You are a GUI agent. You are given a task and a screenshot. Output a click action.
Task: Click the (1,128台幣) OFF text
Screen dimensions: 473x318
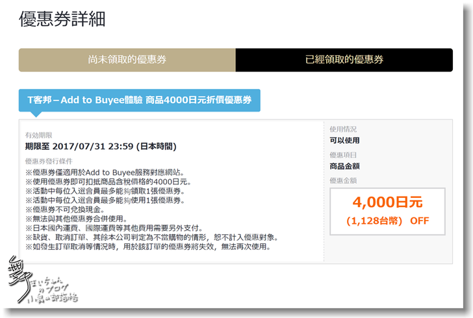pyautogui.click(x=387, y=221)
